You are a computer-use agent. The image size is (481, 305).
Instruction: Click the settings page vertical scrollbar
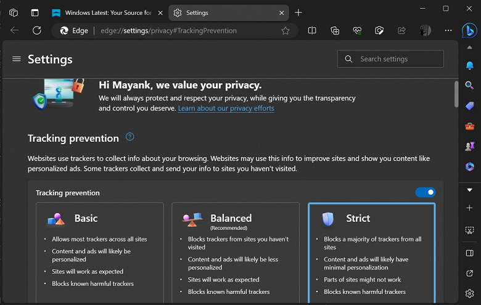coord(456,94)
